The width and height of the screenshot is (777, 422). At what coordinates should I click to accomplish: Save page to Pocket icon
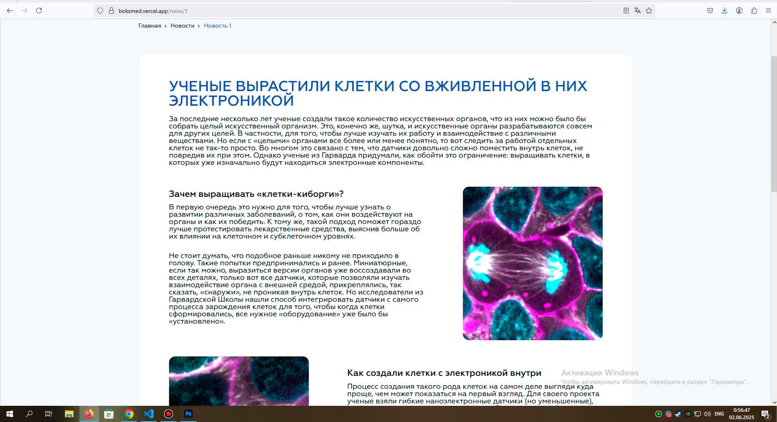pyautogui.click(x=710, y=11)
